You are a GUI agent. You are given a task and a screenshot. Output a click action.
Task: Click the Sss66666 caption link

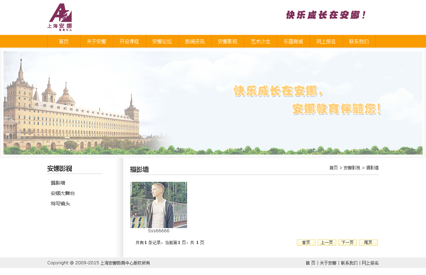158,231
